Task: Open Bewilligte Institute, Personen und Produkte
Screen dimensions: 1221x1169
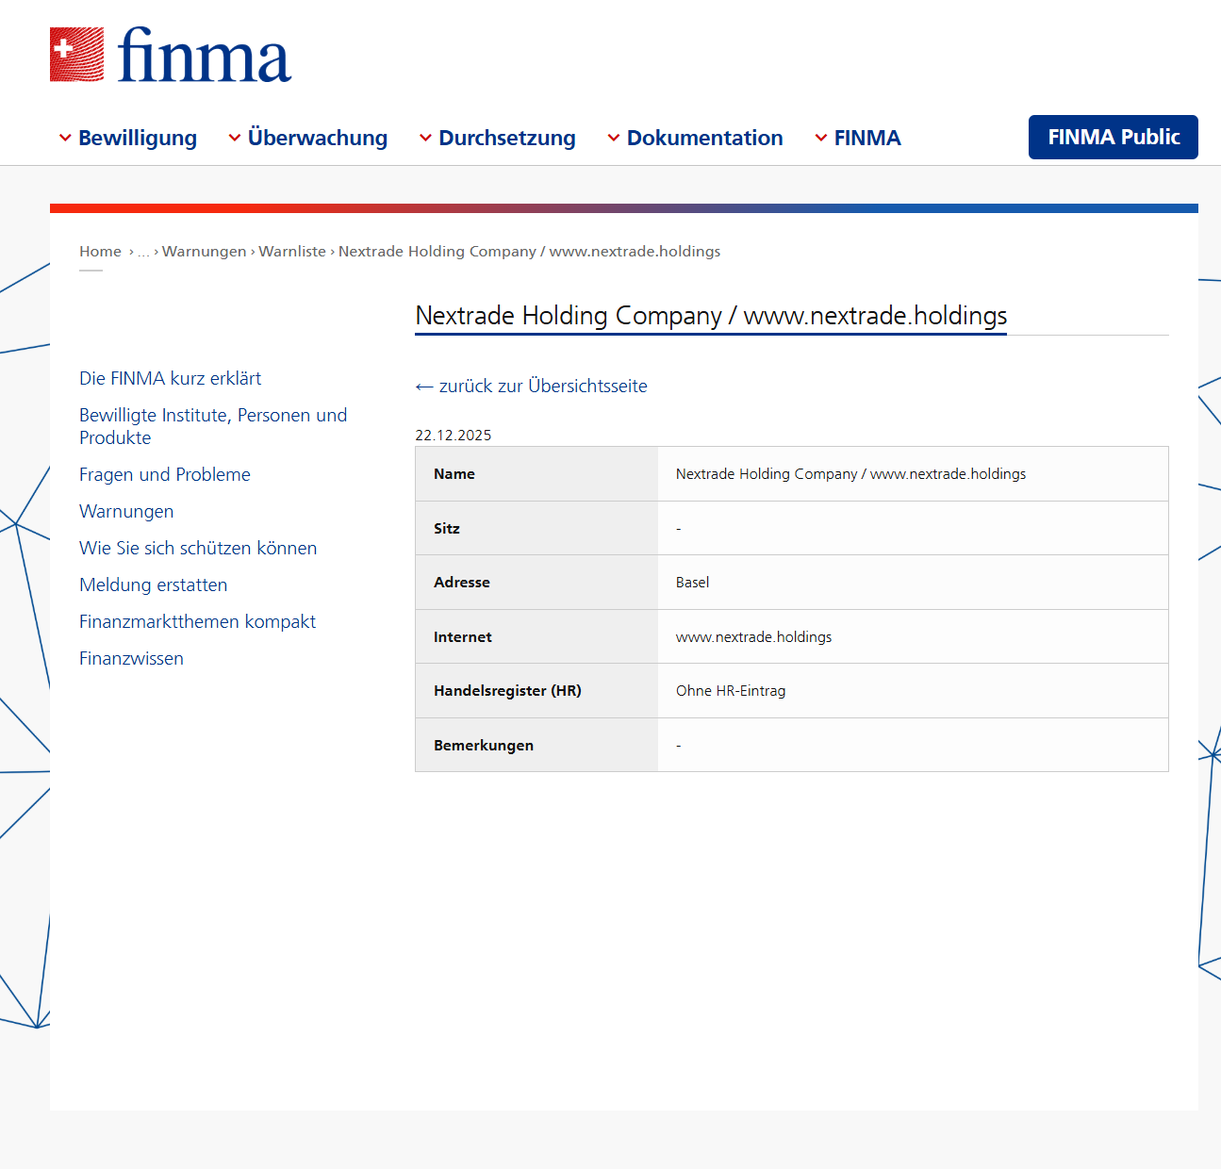Action: pyautogui.click(x=213, y=426)
